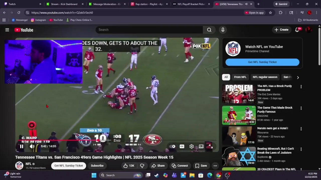Toggle closed captions CC button

pos(182,146)
